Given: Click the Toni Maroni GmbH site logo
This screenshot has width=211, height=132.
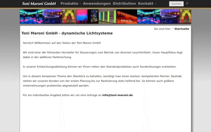Looking at the screenshot, I should tap(39, 4).
